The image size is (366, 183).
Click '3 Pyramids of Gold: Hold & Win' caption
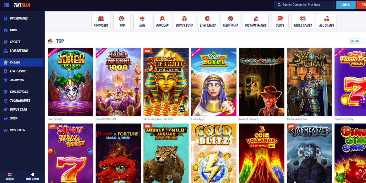(158, 119)
